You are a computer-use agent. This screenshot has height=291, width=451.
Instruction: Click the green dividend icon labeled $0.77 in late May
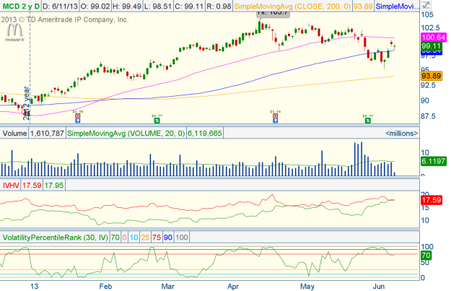click(368, 121)
